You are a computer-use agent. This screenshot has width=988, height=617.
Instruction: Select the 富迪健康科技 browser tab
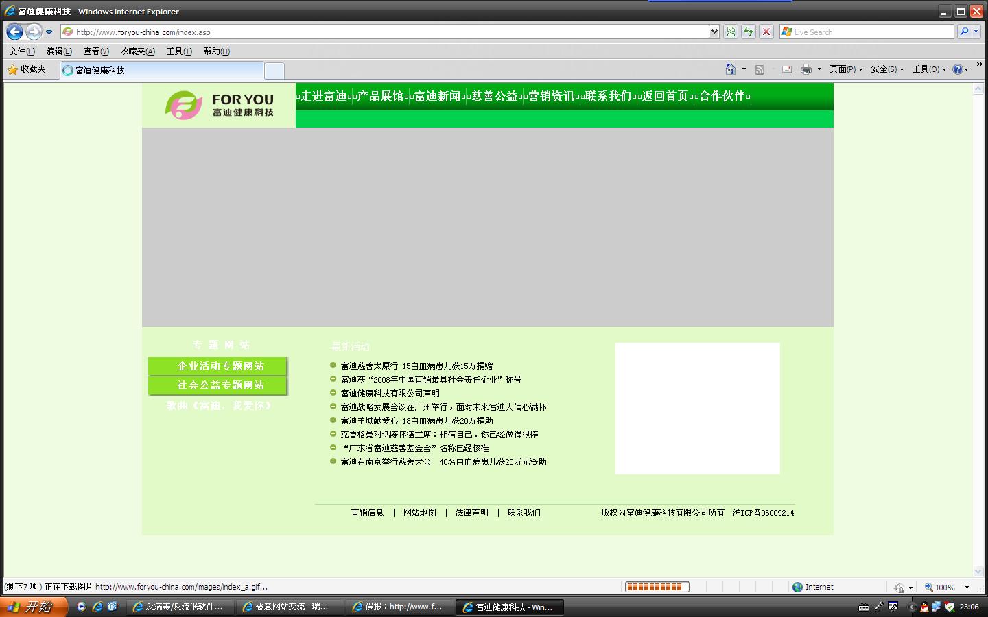click(162, 70)
